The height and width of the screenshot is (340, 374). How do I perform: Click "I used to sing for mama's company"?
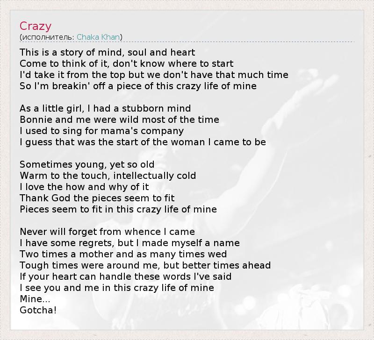(x=101, y=131)
